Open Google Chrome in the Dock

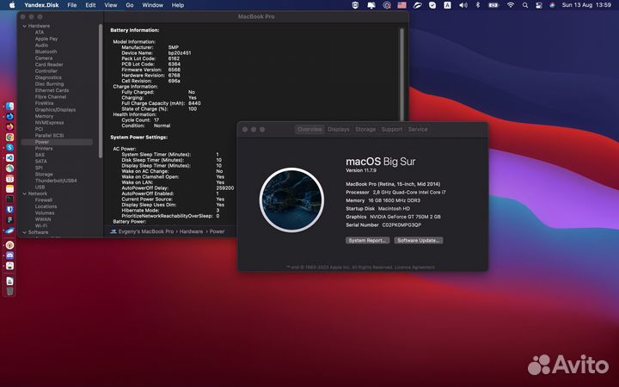click(x=9, y=137)
